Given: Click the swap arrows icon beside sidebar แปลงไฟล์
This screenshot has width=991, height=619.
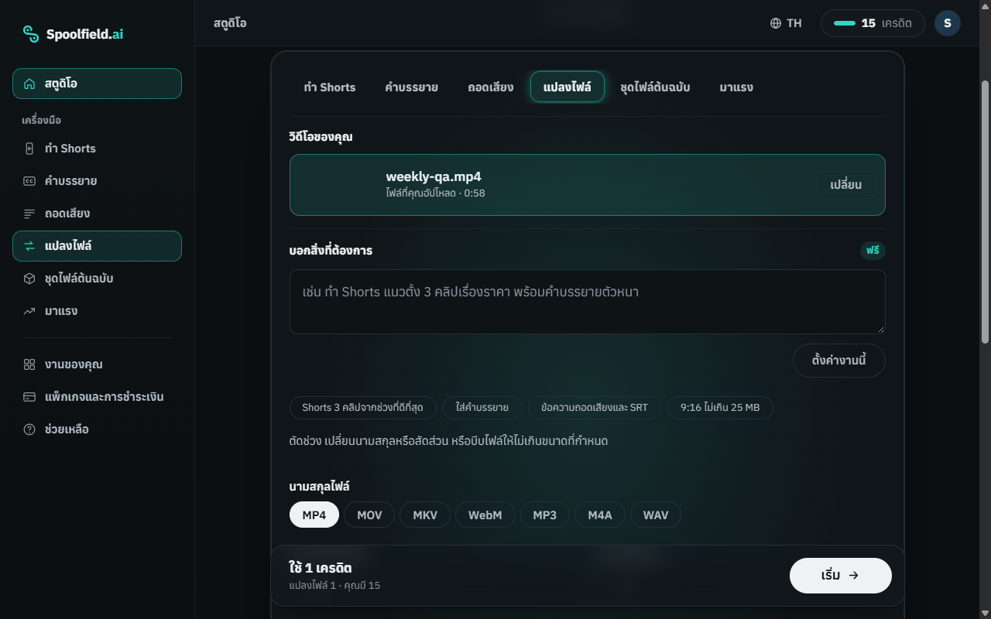Looking at the screenshot, I should click(x=29, y=246).
